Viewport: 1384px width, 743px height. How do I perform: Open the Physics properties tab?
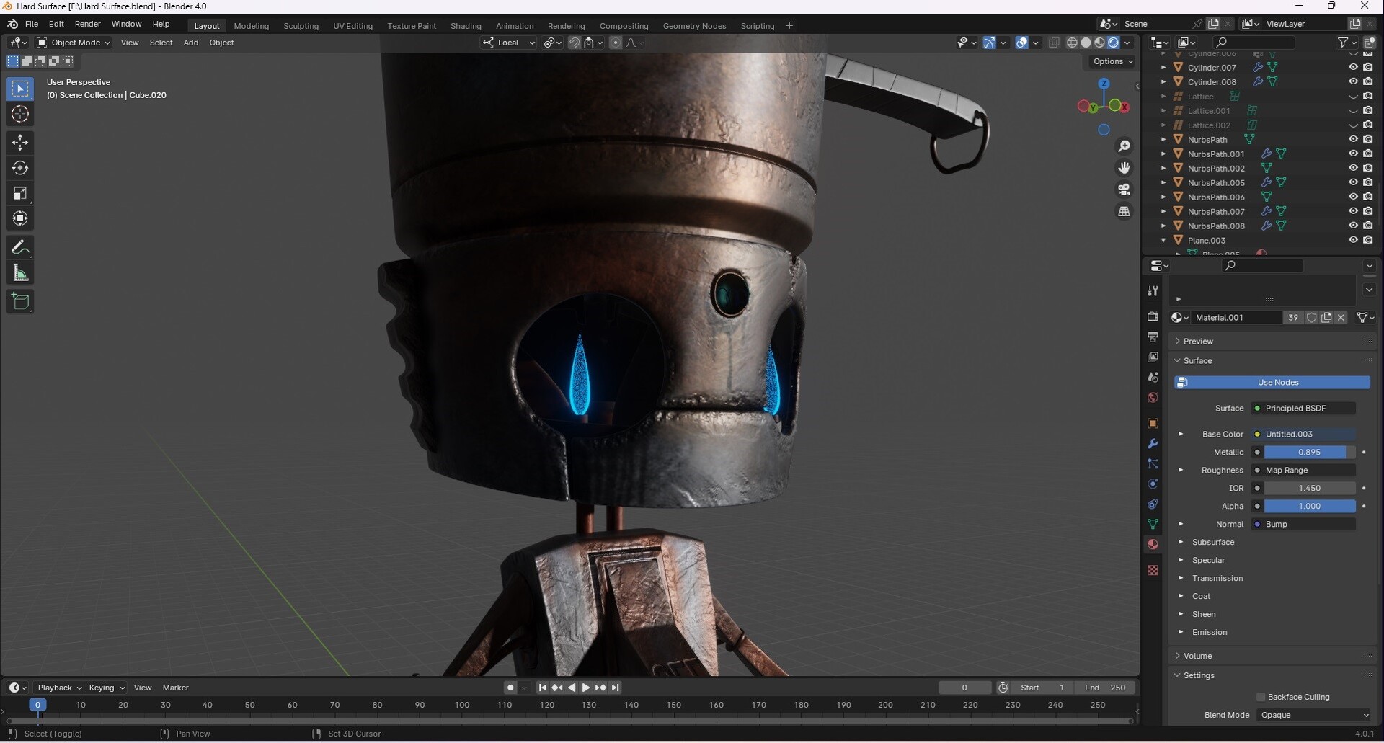coord(1152,484)
